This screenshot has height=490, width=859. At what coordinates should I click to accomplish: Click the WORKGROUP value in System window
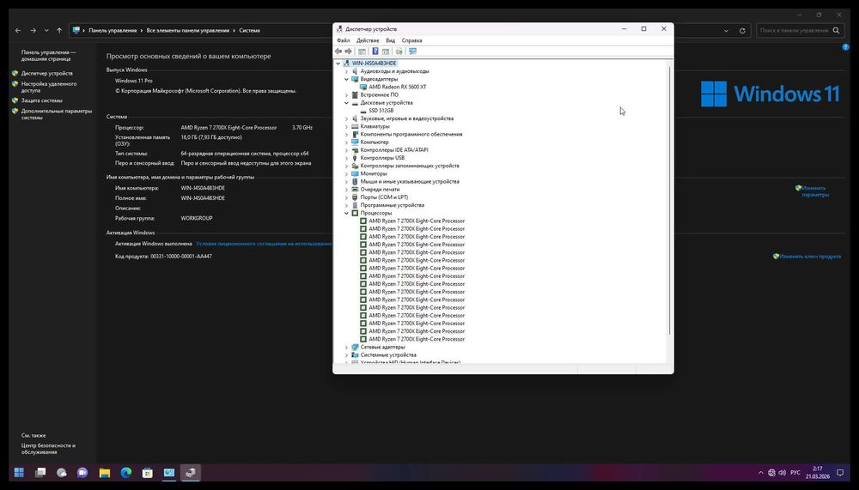coord(197,218)
